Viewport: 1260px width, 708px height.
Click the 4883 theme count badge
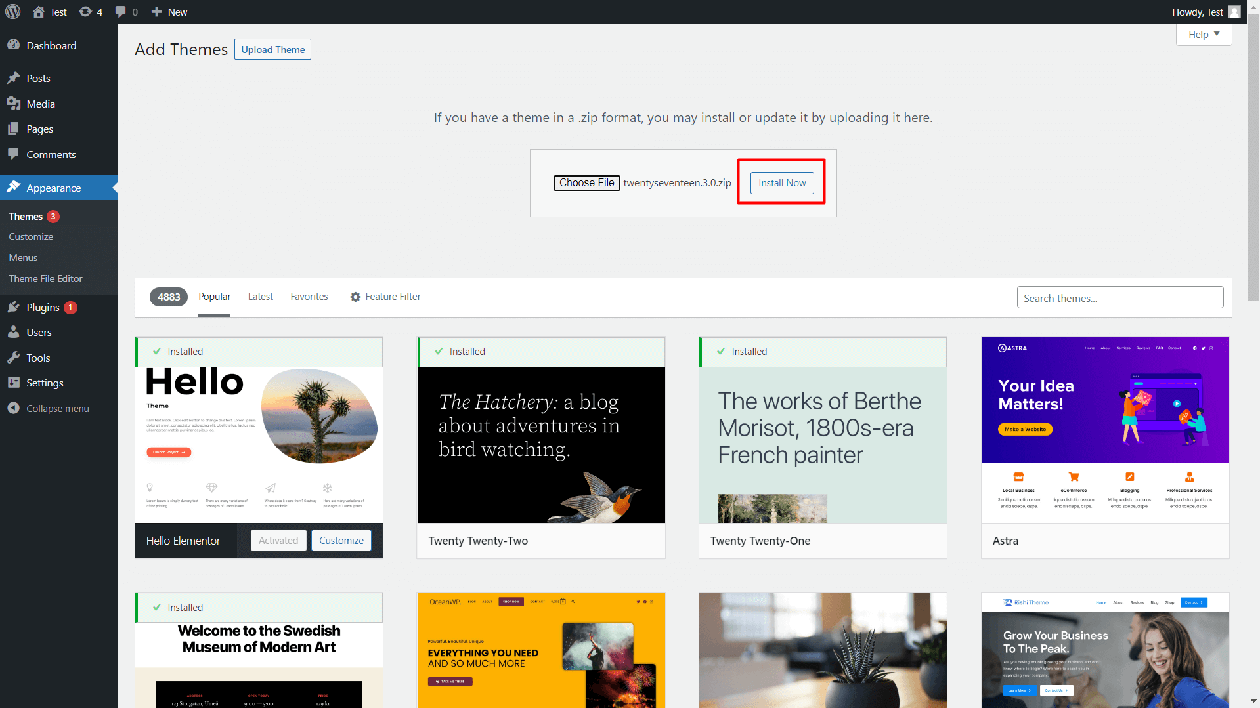click(169, 297)
